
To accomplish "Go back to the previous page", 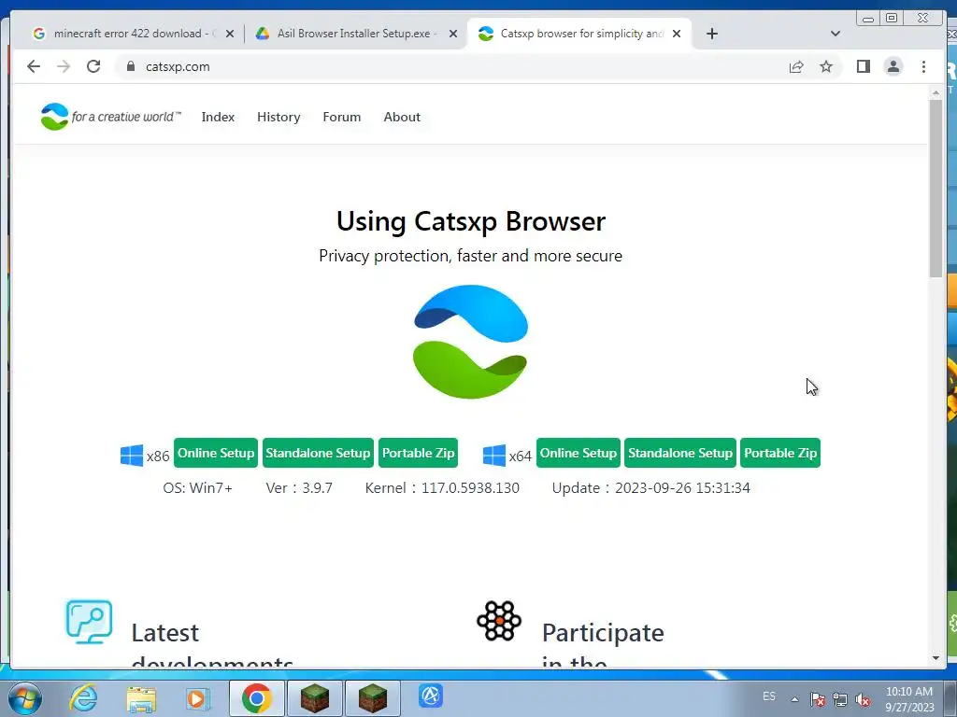I will pyautogui.click(x=34, y=66).
